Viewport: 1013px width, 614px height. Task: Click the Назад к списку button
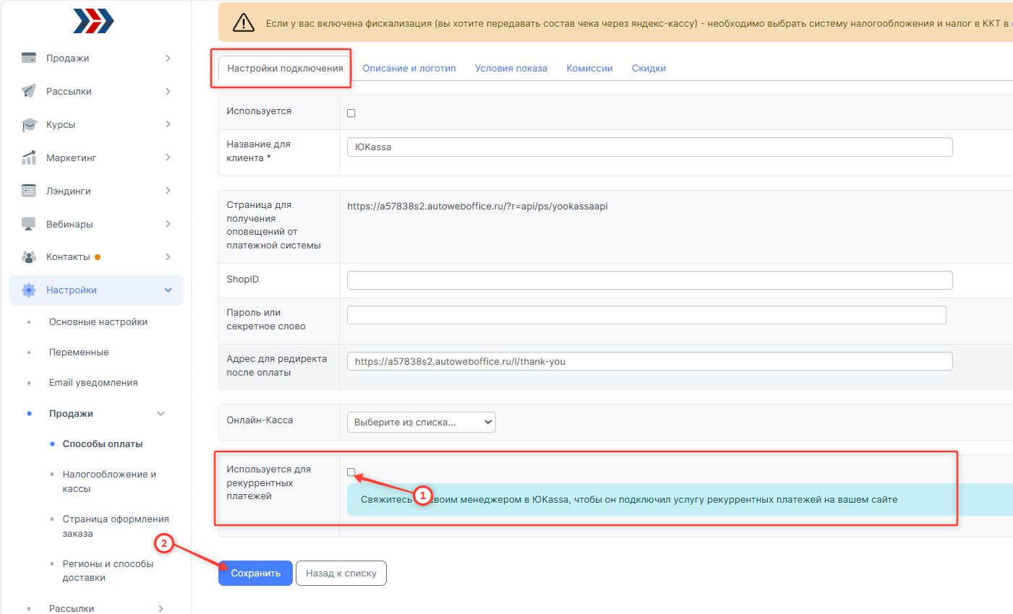[x=341, y=574]
